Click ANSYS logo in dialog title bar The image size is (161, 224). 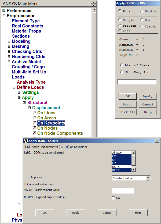tap(25, 141)
